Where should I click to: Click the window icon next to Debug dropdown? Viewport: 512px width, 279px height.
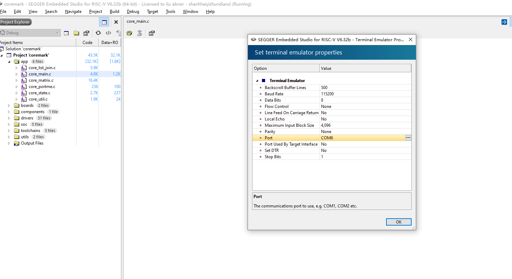[66, 33]
